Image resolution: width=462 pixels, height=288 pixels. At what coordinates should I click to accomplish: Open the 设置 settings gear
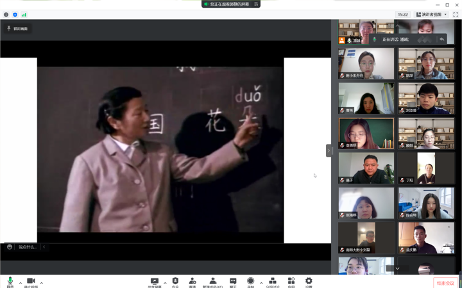pyautogui.click(x=309, y=282)
